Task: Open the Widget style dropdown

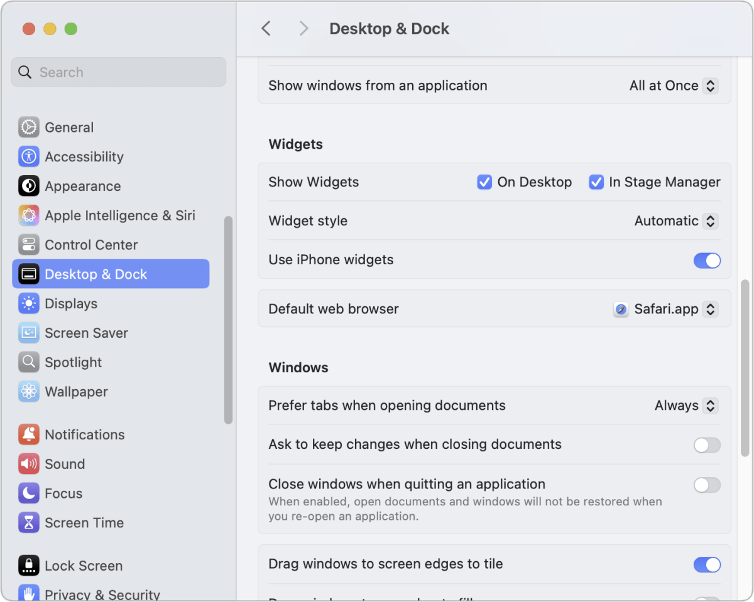Action: (711, 221)
